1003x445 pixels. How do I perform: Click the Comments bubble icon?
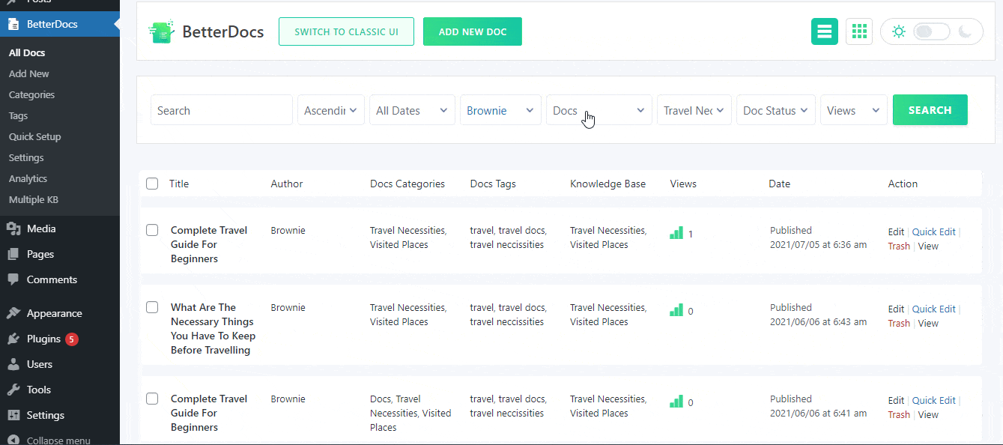click(x=13, y=279)
